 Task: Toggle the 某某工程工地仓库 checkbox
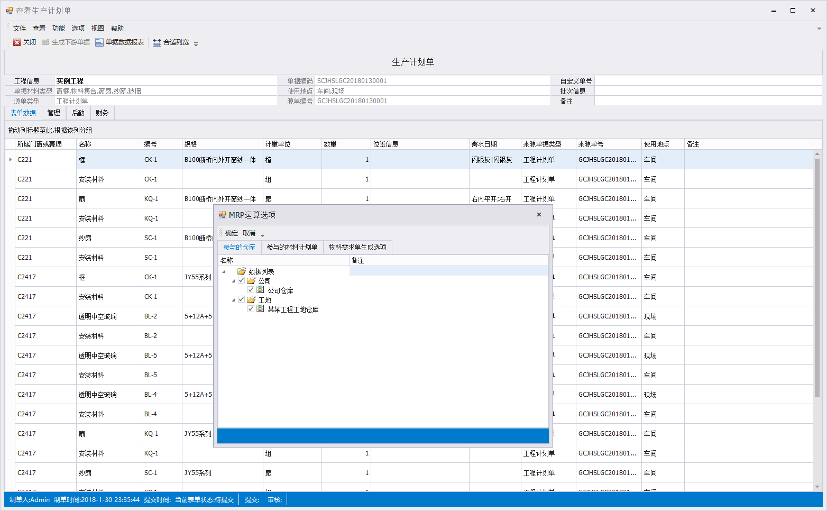pos(251,309)
